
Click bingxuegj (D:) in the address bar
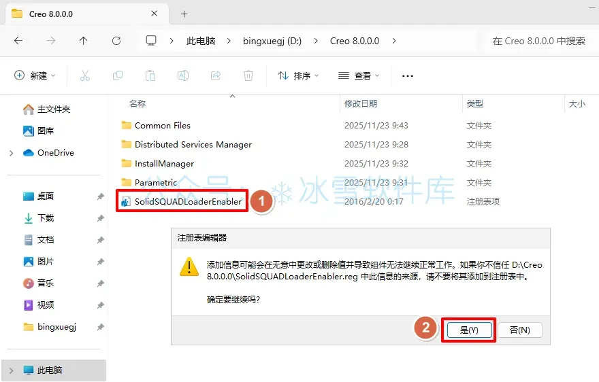pos(272,41)
